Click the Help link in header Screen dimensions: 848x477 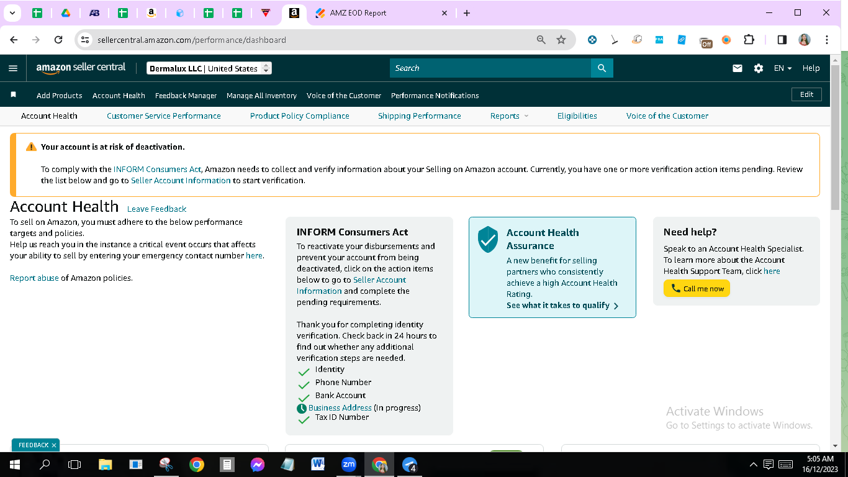coord(811,68)
